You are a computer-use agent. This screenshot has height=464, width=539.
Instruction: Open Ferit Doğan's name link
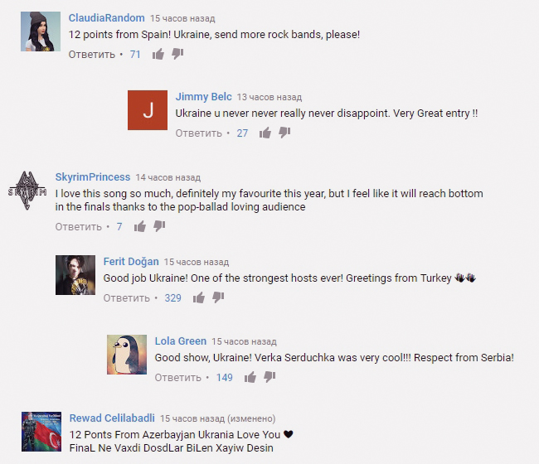coord(131,262)
